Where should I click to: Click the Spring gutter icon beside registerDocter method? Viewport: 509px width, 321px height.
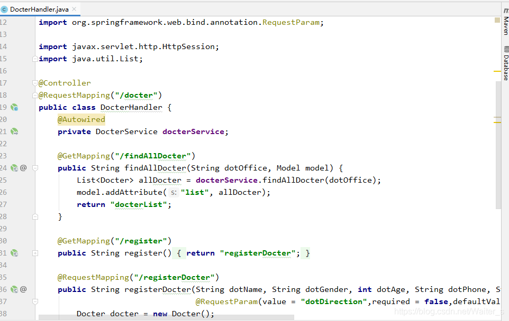[14, 289]
